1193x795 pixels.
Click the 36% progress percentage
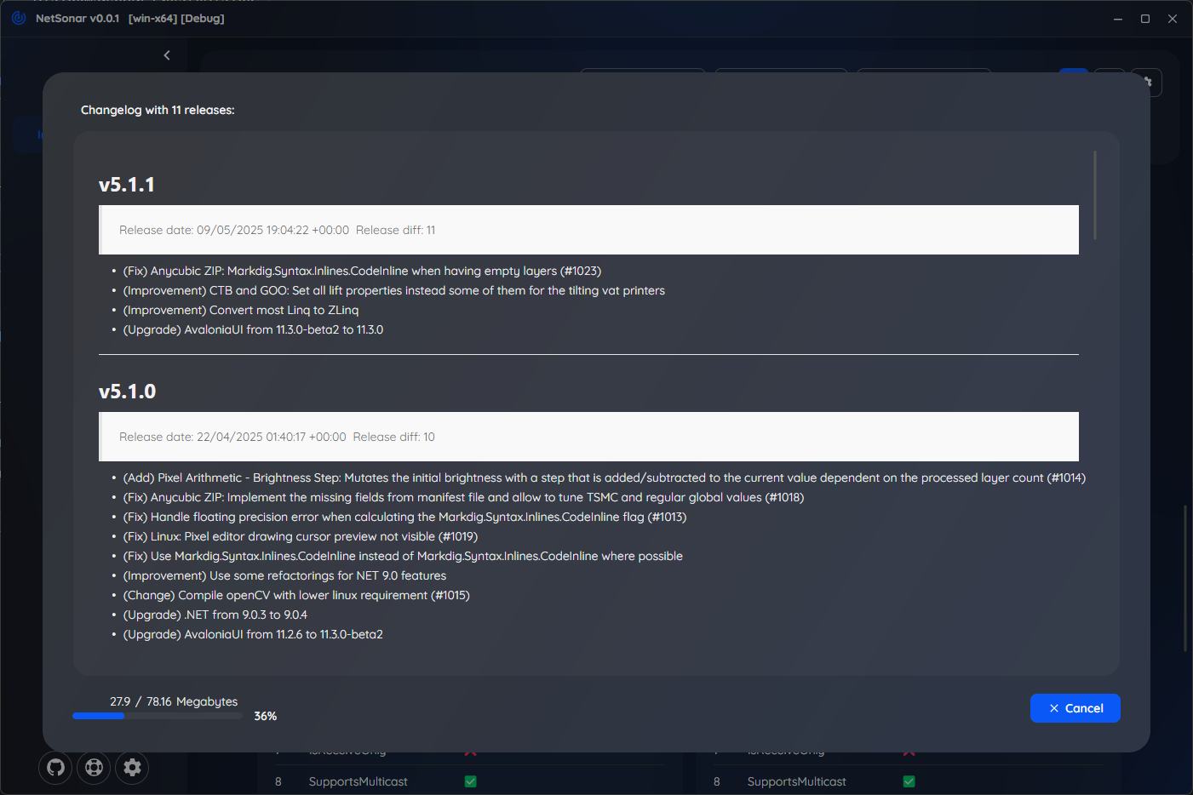point(266,716)
